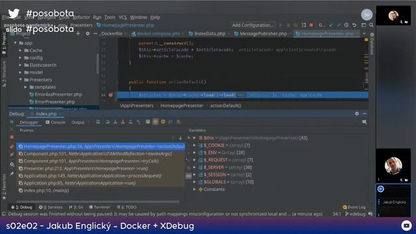Open the VCS menu

coord(123,18)
